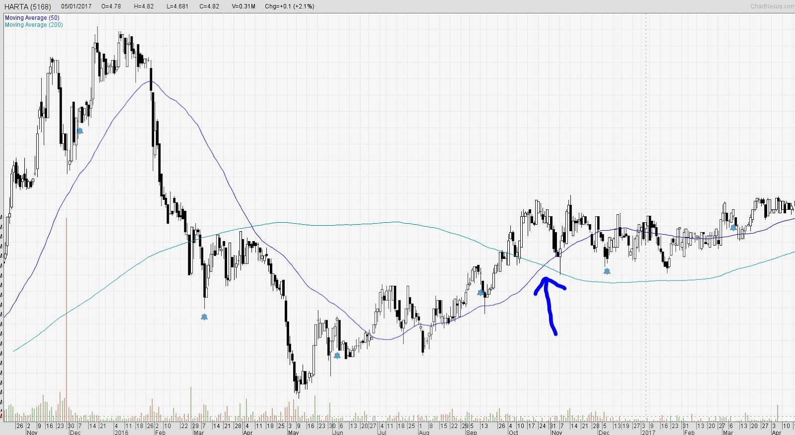Open the bell marker at March 2017
Image resolution: width=795 pixels, height=435 pixels.
733,228
